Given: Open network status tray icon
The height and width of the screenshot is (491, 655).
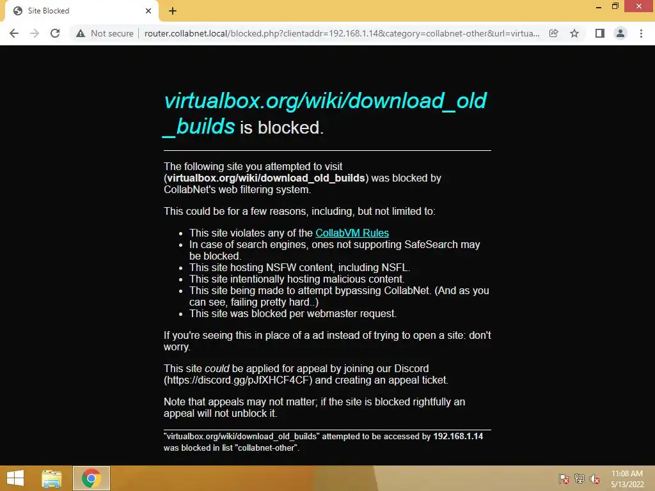Looking at the screenshot, I should [x=580, y=479].
